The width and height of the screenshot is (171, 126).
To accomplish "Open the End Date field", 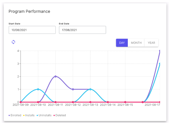I will click(x=82, y=30).
